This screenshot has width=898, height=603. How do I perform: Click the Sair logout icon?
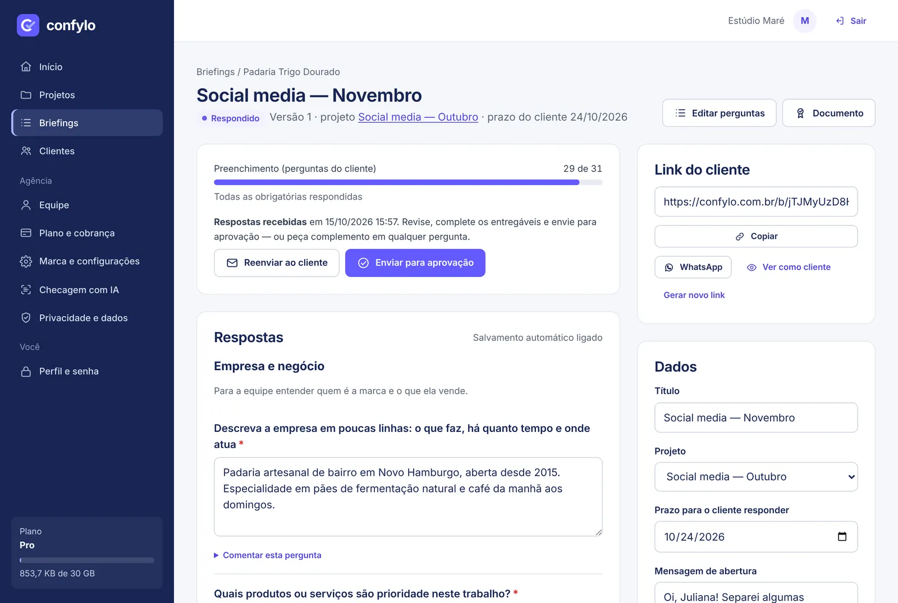840,21
